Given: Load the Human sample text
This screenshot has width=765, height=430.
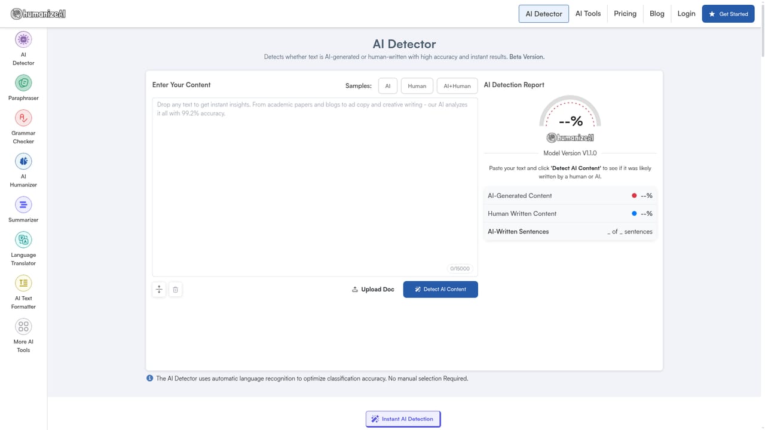Looking at the screenshot, I should (417, 86).
